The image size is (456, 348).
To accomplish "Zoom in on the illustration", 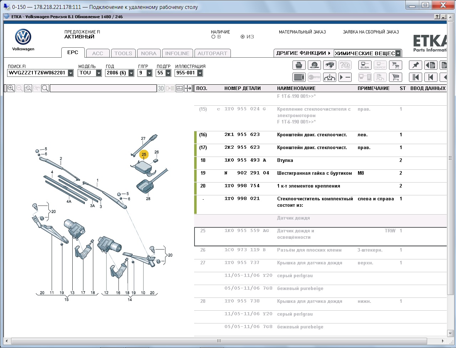I will pos(11,88).
